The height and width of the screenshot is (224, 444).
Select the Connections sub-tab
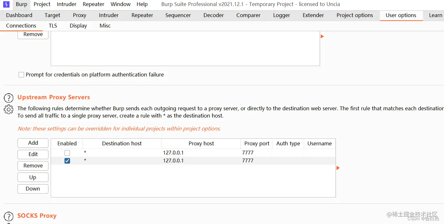21,26
